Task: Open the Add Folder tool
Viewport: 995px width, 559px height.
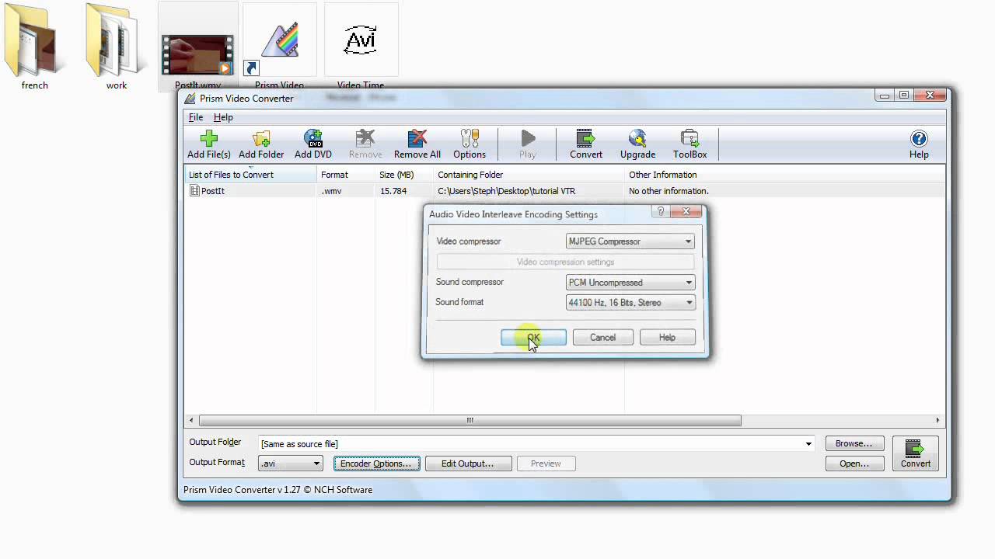Action: point(261,144)
